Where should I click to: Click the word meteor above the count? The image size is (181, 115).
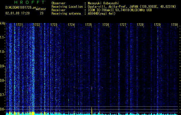coord(41,9)
